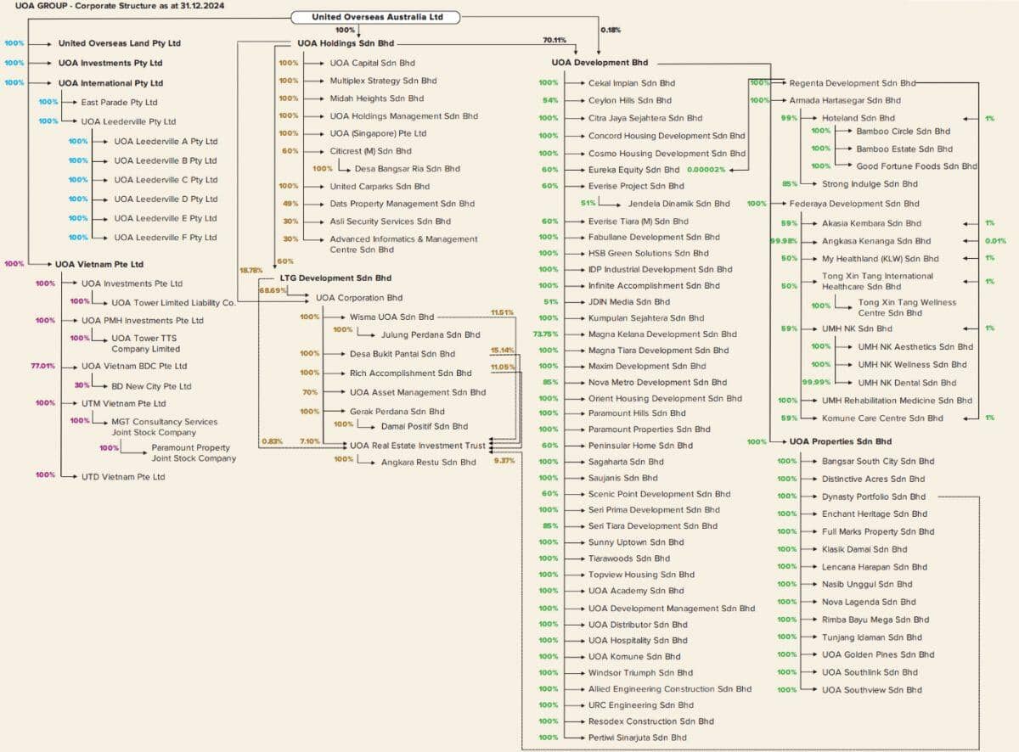
Task: Select UOA Holdings Sdn Bhd node
Action: click(x=346, y=43)
